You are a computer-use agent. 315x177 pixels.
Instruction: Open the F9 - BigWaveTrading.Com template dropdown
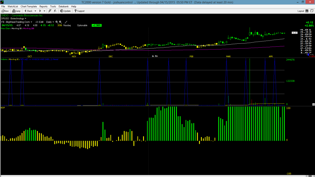pos(17,22)
